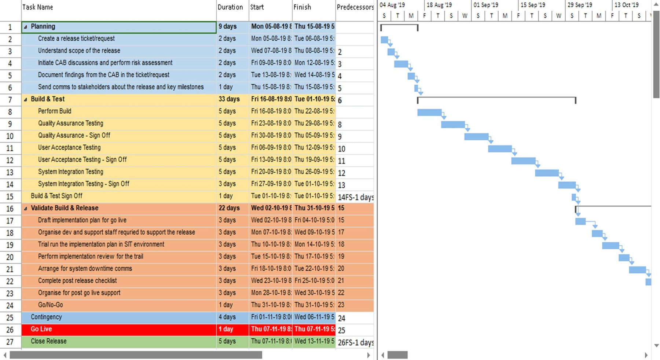This screenshot has height=360, width=660.
Task: Click the Close Release task name
Action: point(48,341)
